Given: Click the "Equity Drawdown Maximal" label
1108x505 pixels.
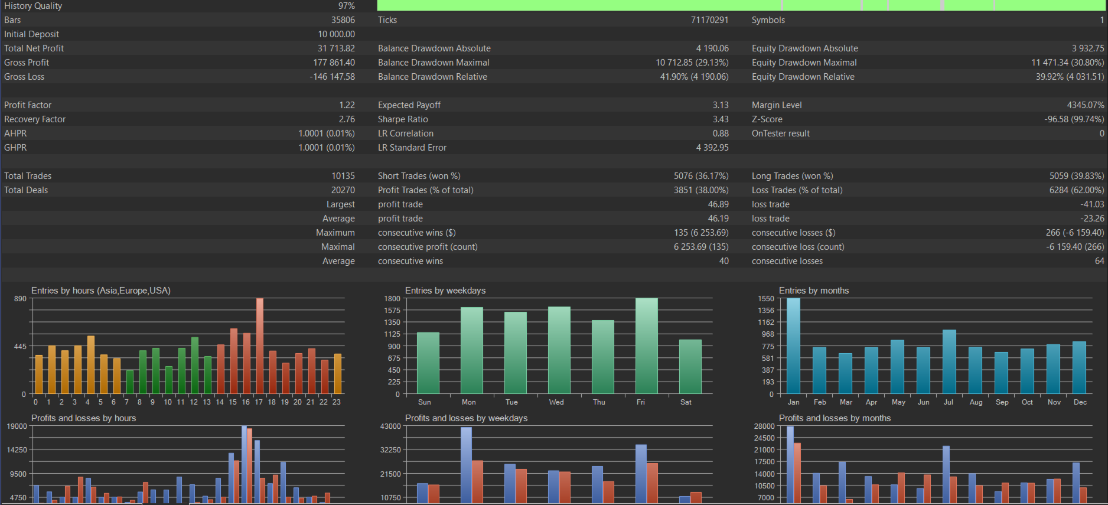Looking at the screenshot, I should [x=804, y=63].
